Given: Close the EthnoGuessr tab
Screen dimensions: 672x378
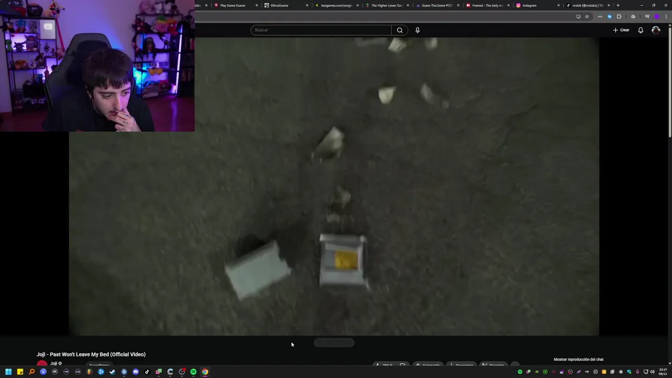Looking at the screenshot, I should pos(307,5).
